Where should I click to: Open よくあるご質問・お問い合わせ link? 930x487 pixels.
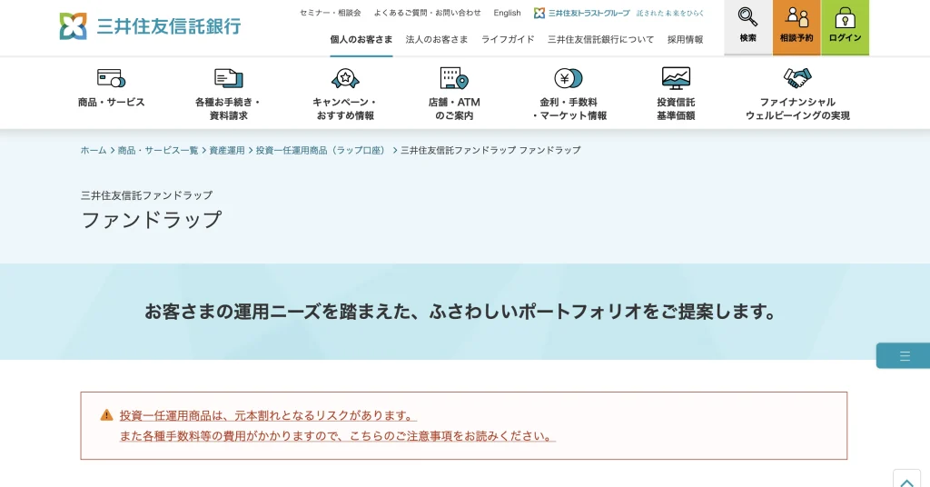click(427, 13)
